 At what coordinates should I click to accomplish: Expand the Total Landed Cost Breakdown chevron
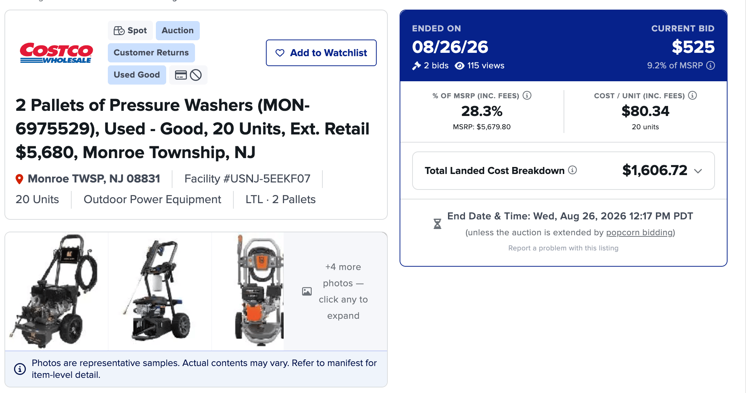tap(698, 171)
